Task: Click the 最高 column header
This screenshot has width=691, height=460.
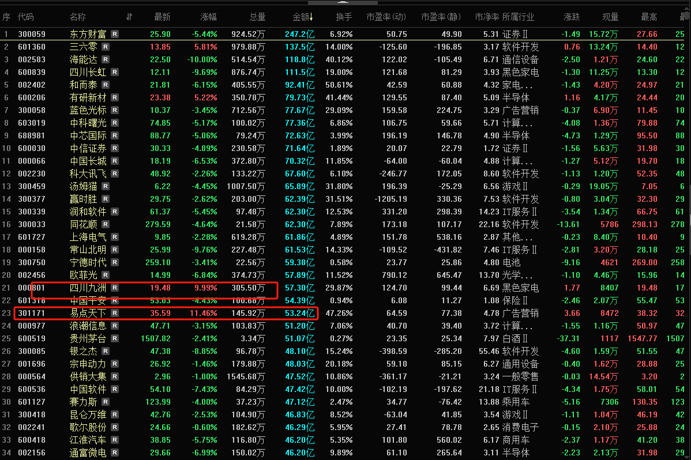Action: coord(649,17)
